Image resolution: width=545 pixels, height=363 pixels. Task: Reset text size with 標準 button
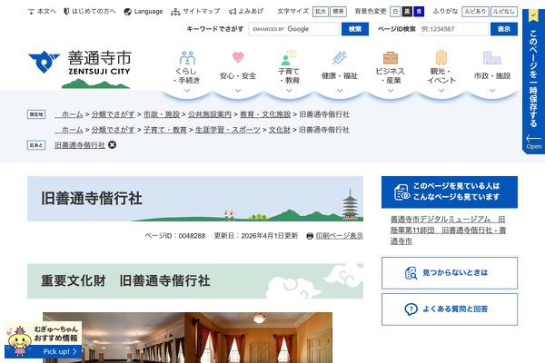338,12
